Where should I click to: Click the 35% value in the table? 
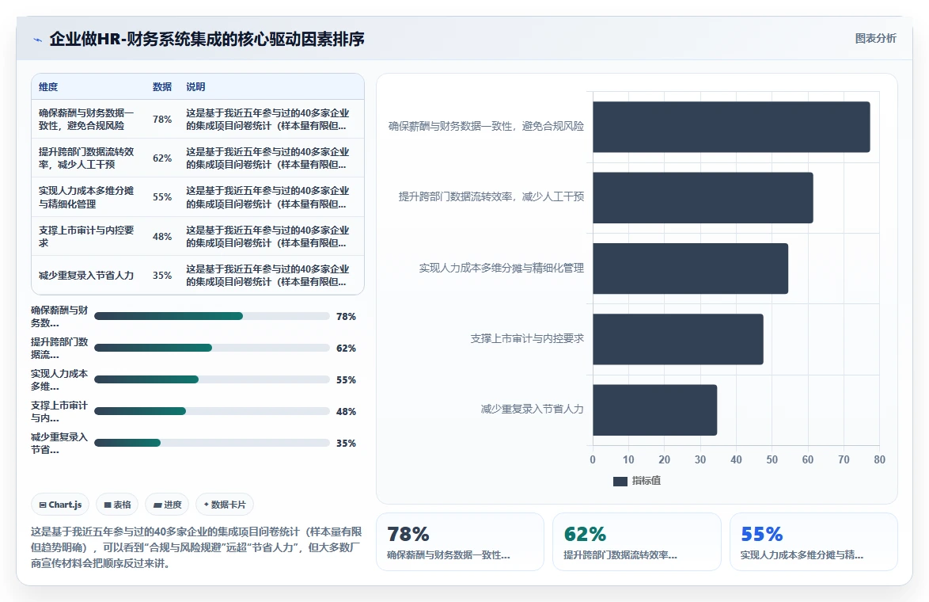[x=162, y=275]
